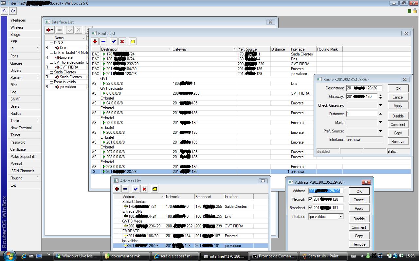Close the Address 201.90.135.129/26 dialog
Viewport: 419px width, 261px height.
(x=366, y=182)
